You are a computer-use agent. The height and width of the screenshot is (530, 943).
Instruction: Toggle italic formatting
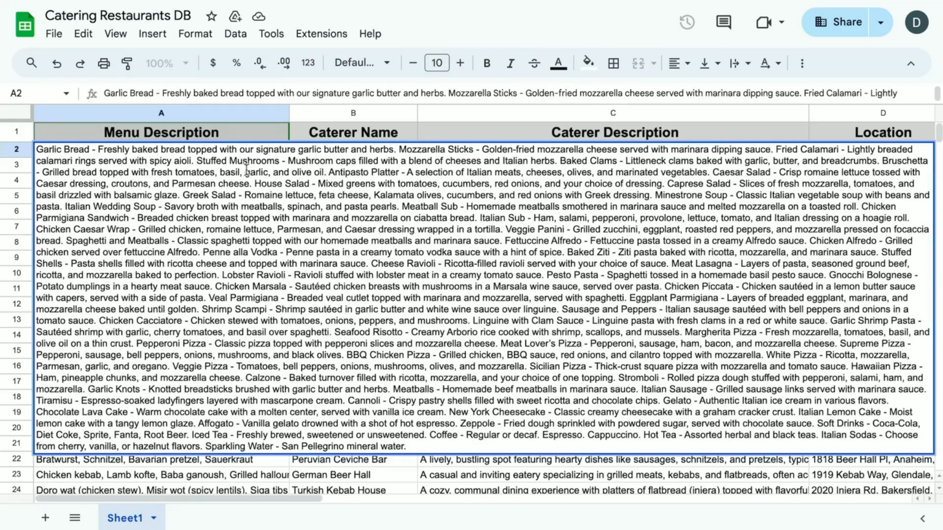(x=510, y=63)
